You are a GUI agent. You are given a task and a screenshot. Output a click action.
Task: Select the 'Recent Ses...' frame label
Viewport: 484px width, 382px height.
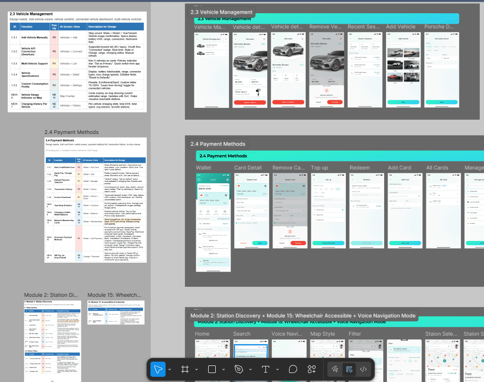364,27
